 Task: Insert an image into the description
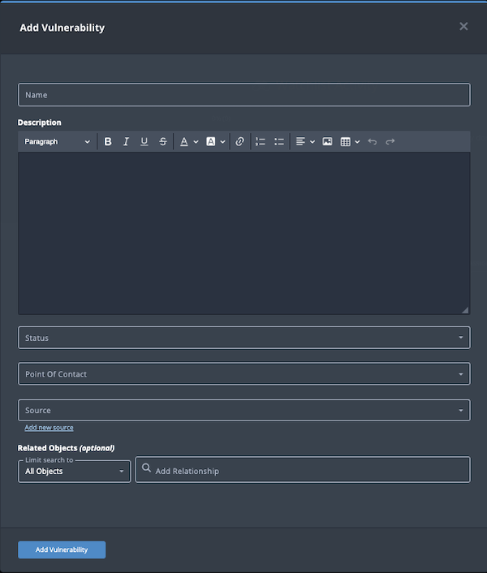click(x=327, y=141)
